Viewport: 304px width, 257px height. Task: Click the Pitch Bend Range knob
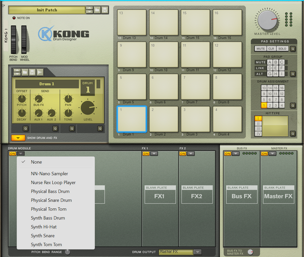tap(67, 252)
